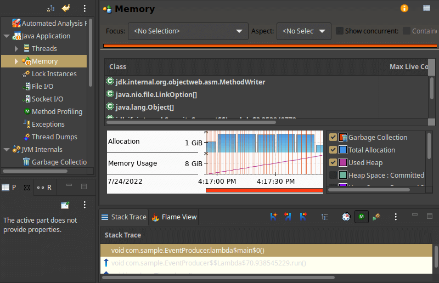
Task: Click the red timeline range bar under chart
Action: click(x=264, y=190)
